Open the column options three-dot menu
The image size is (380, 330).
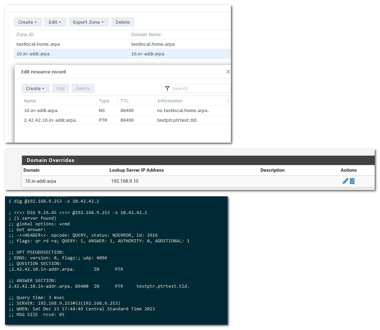click(x=228, y=101)
